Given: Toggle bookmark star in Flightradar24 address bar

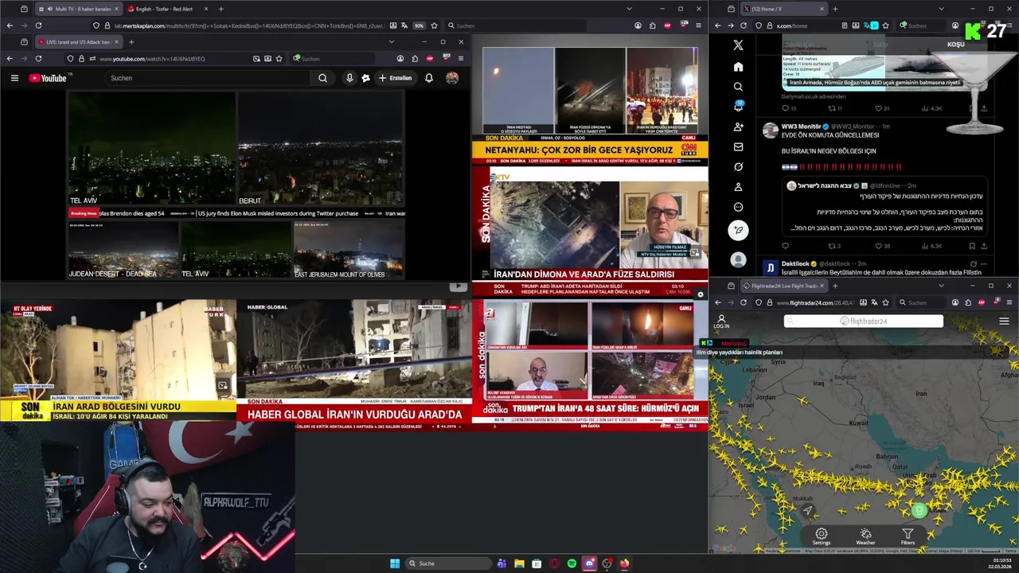Looking at the screenshot, I should (x=885, y=302).
